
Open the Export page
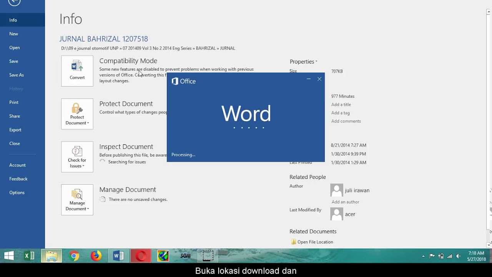[22, 130]
